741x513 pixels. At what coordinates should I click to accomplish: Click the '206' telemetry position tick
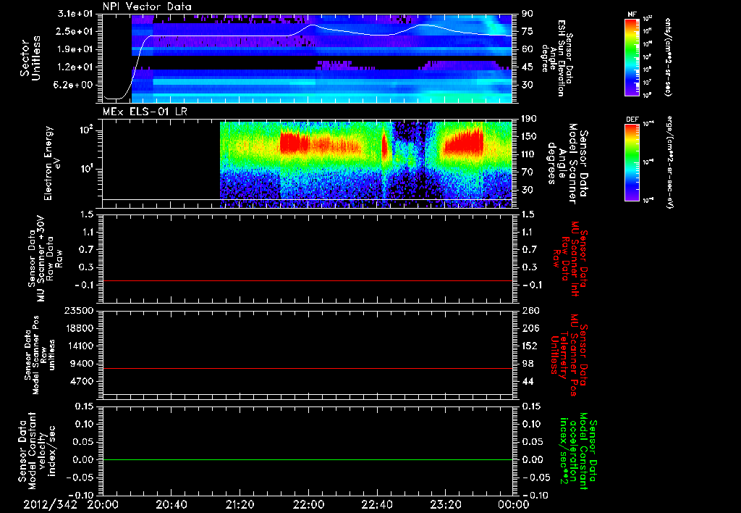click(530, 328)
